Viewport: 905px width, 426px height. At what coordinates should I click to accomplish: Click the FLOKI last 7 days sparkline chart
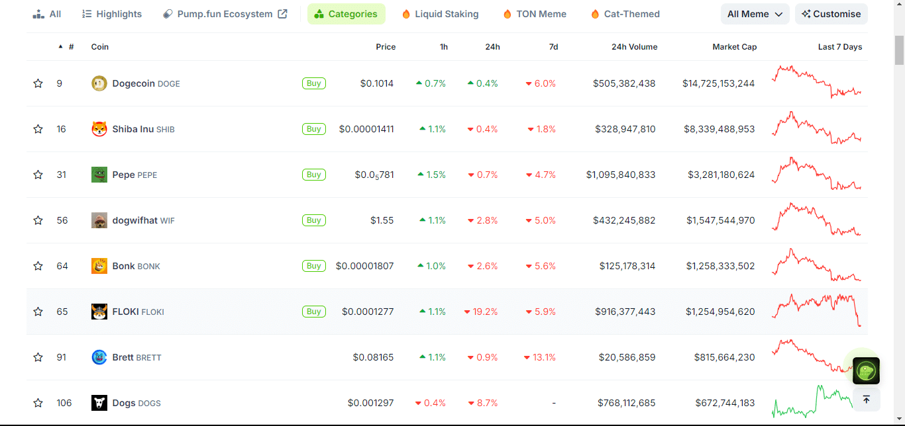click(x=817, y=310)
